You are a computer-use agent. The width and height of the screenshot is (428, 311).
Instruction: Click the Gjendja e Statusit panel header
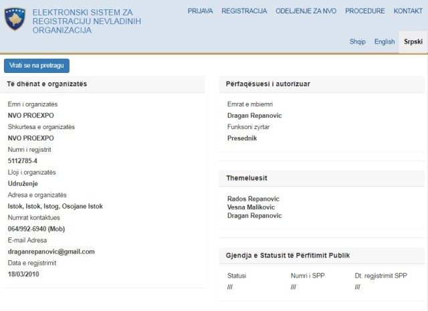point(288,255)
